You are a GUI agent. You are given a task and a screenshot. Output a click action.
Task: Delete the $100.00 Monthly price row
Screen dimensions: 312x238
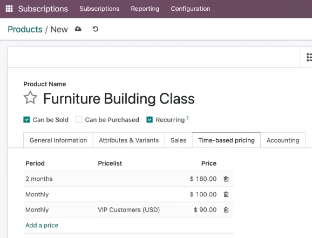(x=226, y=194)
